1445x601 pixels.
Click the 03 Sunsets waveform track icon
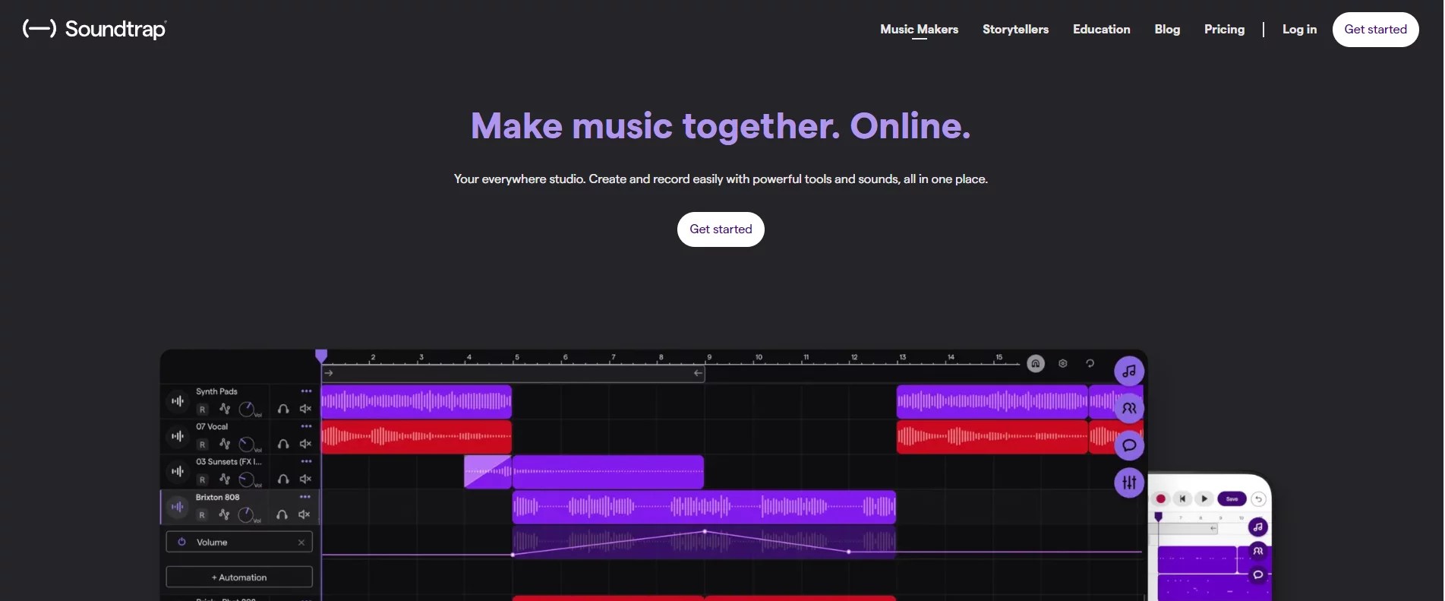[x=178, y=471]
